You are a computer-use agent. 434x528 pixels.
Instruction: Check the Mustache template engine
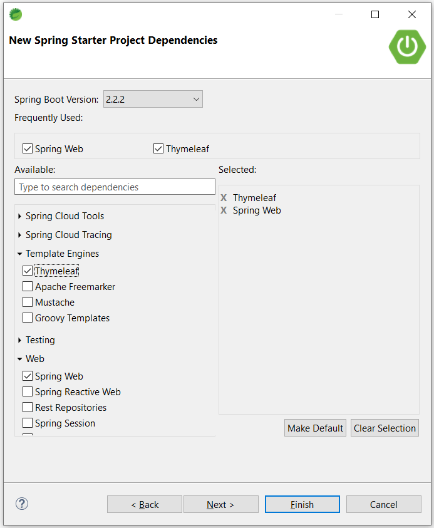(27, 302)
